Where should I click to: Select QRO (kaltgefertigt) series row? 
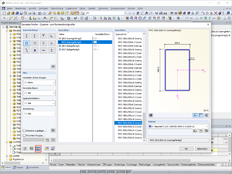pyautogui.click(x=75, y=46)
